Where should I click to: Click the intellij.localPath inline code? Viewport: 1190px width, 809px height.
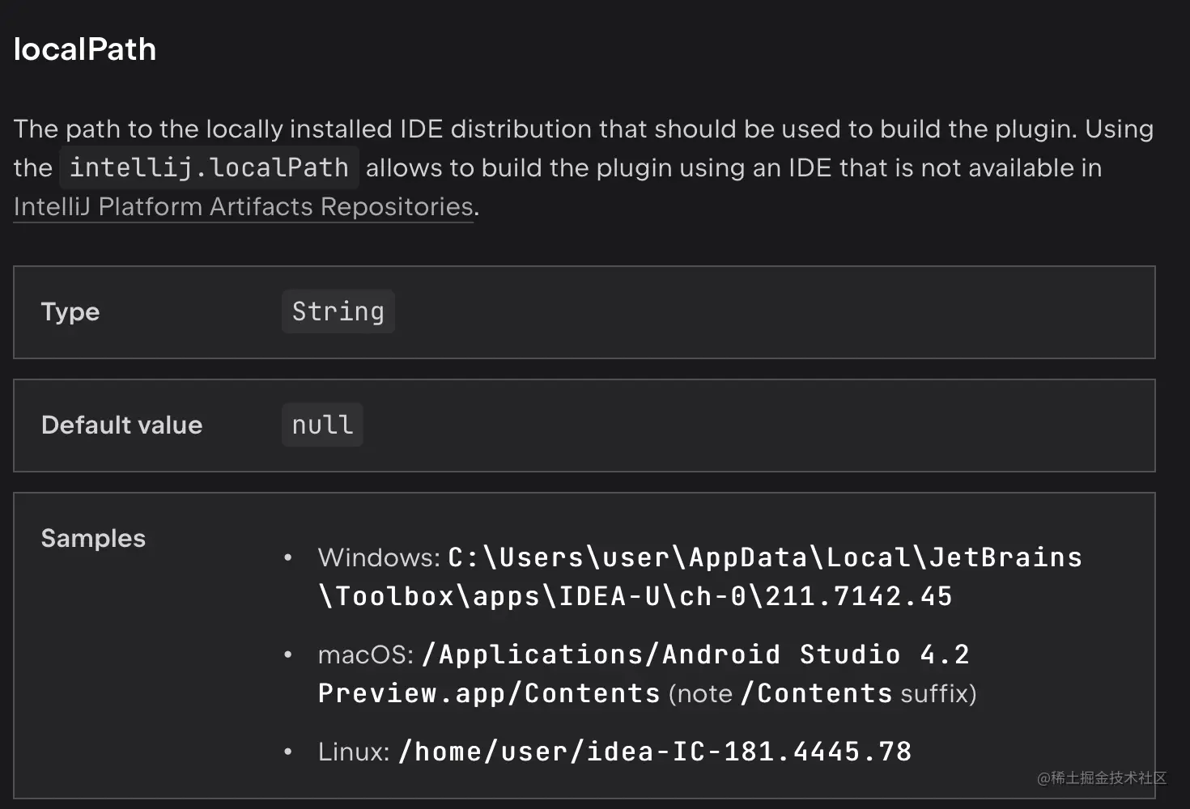[209, 167]
